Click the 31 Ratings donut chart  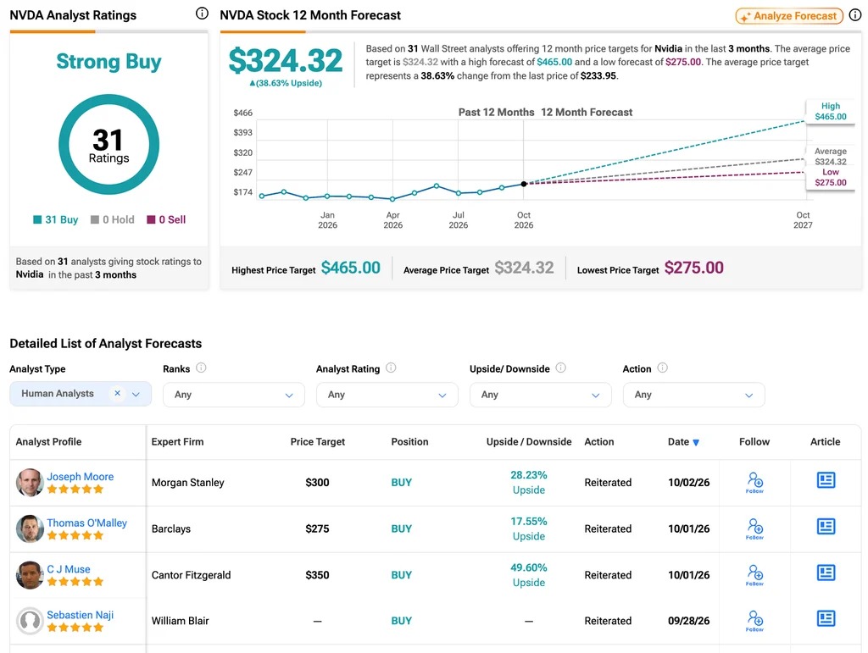(109, 144)
